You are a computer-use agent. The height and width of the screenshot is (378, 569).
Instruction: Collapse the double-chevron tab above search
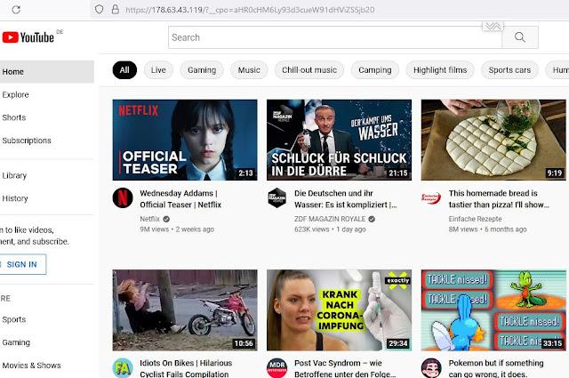[493, 26]
